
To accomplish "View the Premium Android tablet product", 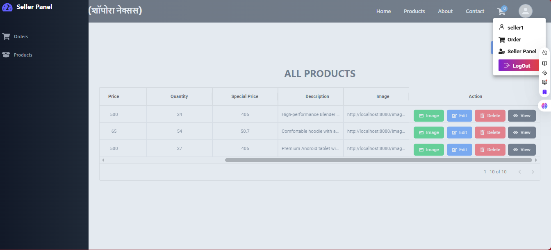I will click(522, 150).
